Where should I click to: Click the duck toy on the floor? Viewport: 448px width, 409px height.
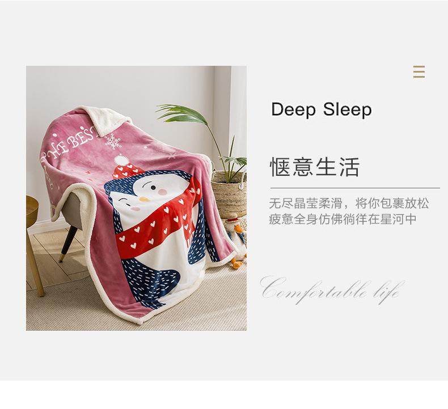pyautogui.click(x=237, y=243)
